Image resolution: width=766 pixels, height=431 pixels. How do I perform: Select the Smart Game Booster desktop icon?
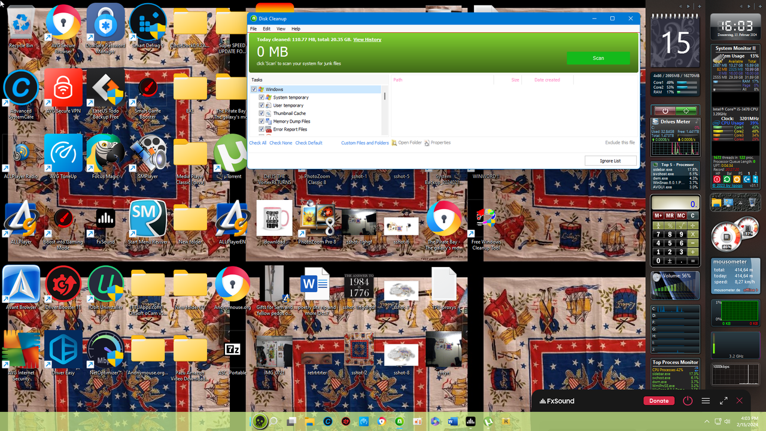coord(147,94)
